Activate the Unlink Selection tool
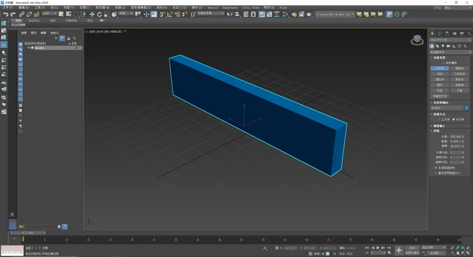Viewport: 473px width, 257px height. coord(29,14)
